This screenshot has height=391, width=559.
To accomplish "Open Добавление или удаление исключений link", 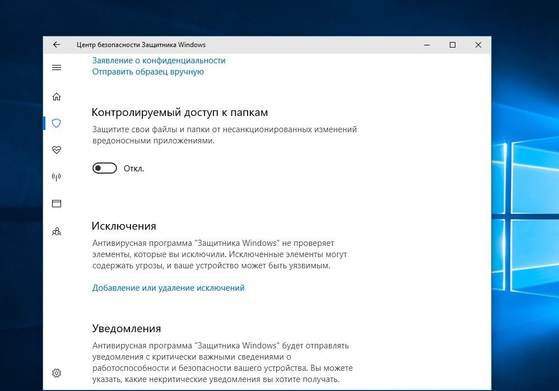I will (x=168, y=288).
